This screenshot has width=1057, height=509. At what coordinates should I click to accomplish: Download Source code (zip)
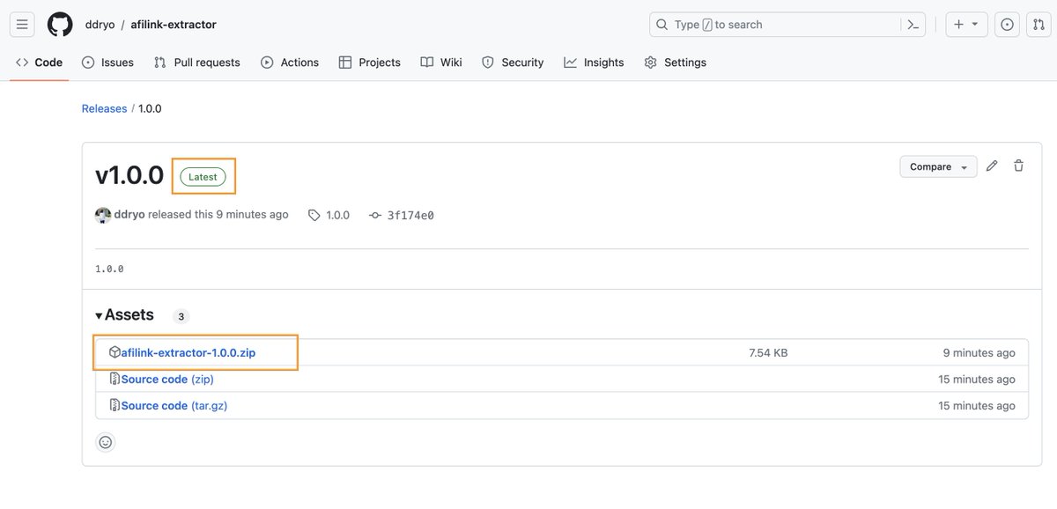coord(167,380)
